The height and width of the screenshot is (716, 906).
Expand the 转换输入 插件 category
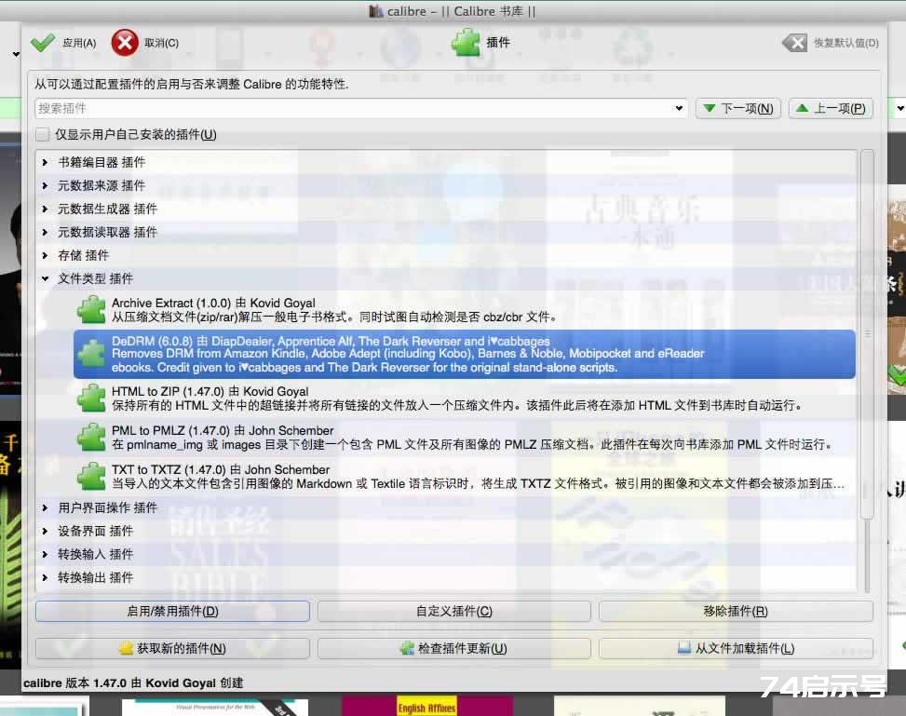pyautogui.click(x=45, y=554)
